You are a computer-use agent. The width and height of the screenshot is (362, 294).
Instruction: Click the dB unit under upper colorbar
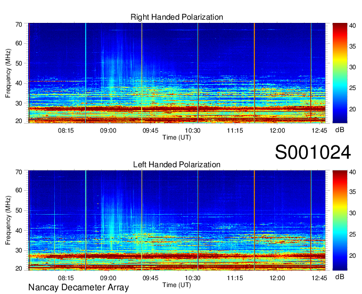(x=340, y=130)
